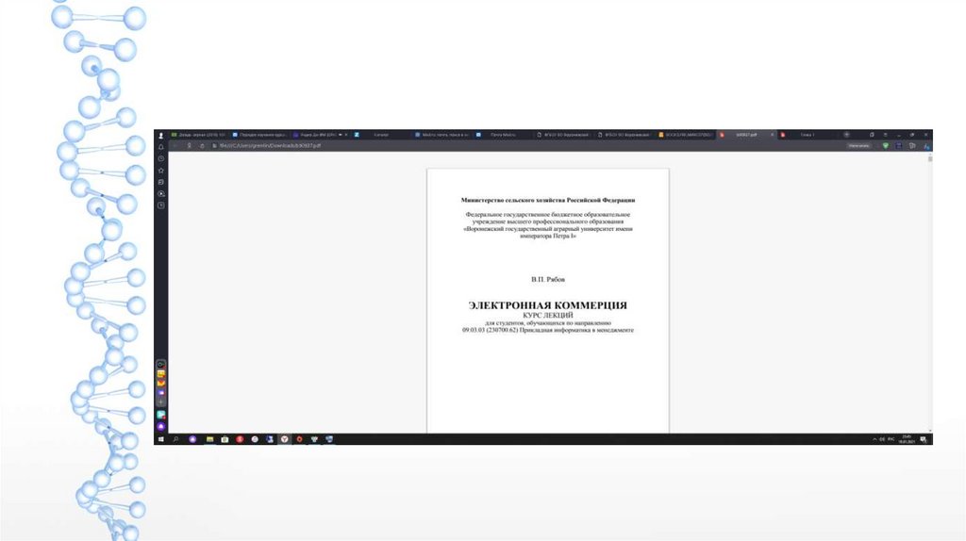Switch to the first tab with the green icon
The width and height of the screenshot is (966, 541).
coord(198,135)
